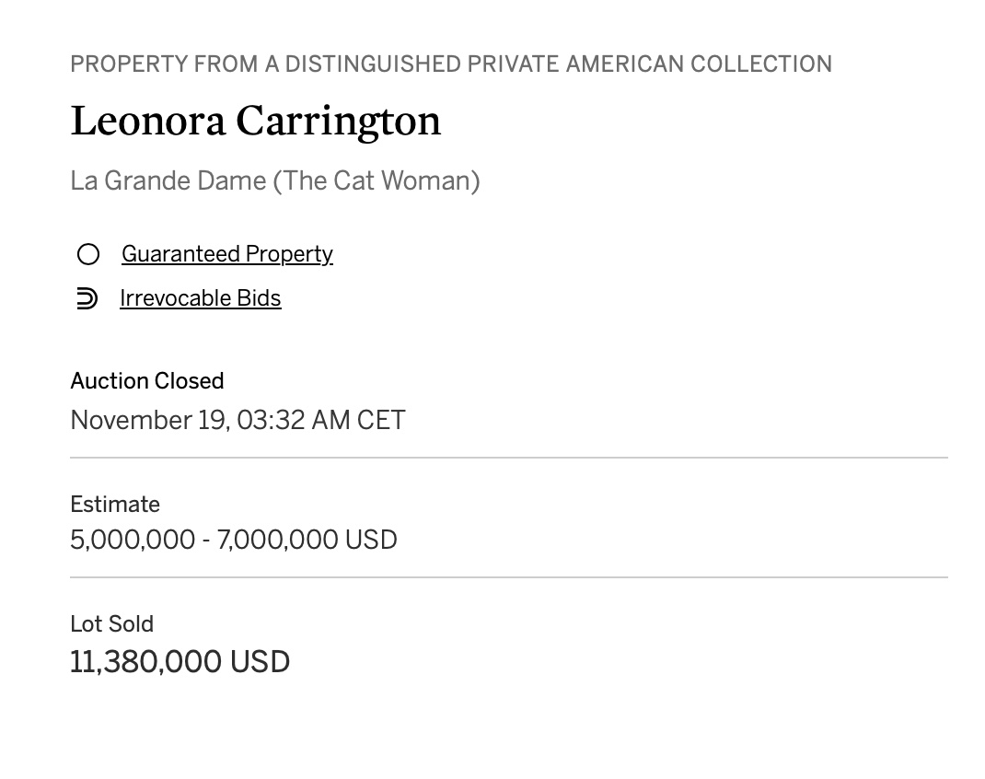Click the Distinguished Private American Collection header
Viewport: 985px width, 779px height.
451,64
